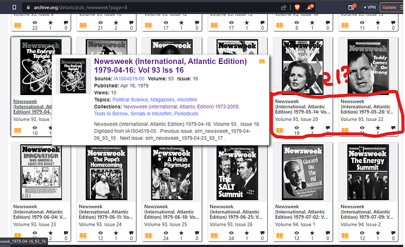
Task: Click text Volume 93, Issue 23
Action: [35, 224]
